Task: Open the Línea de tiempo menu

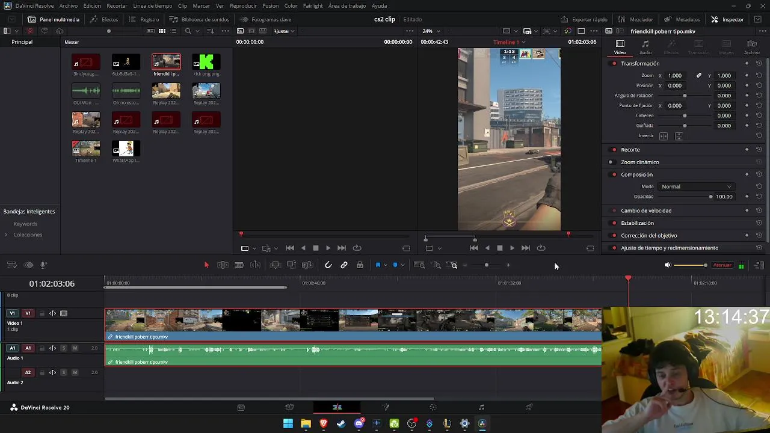Action: (x=152, y=6)
